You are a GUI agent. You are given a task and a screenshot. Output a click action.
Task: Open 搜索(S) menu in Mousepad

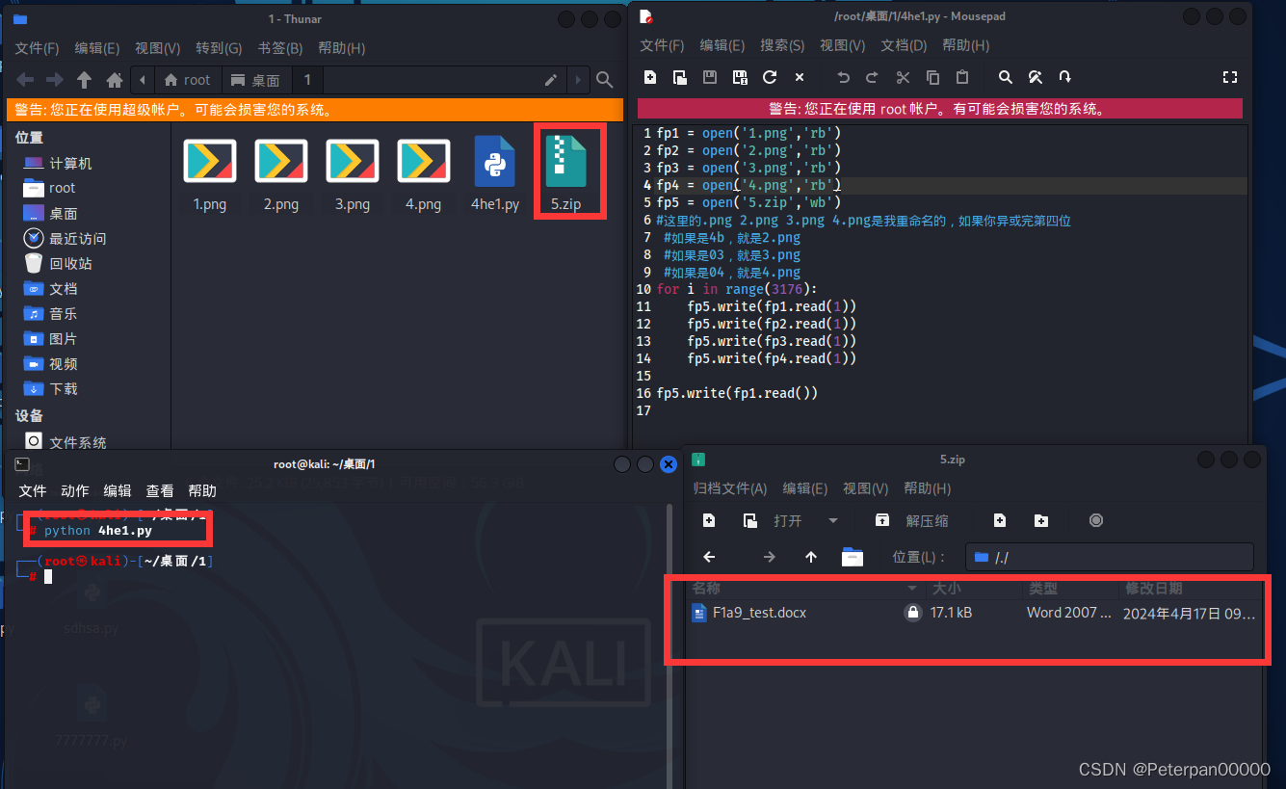pyautogui.click(x=782, y=45)
